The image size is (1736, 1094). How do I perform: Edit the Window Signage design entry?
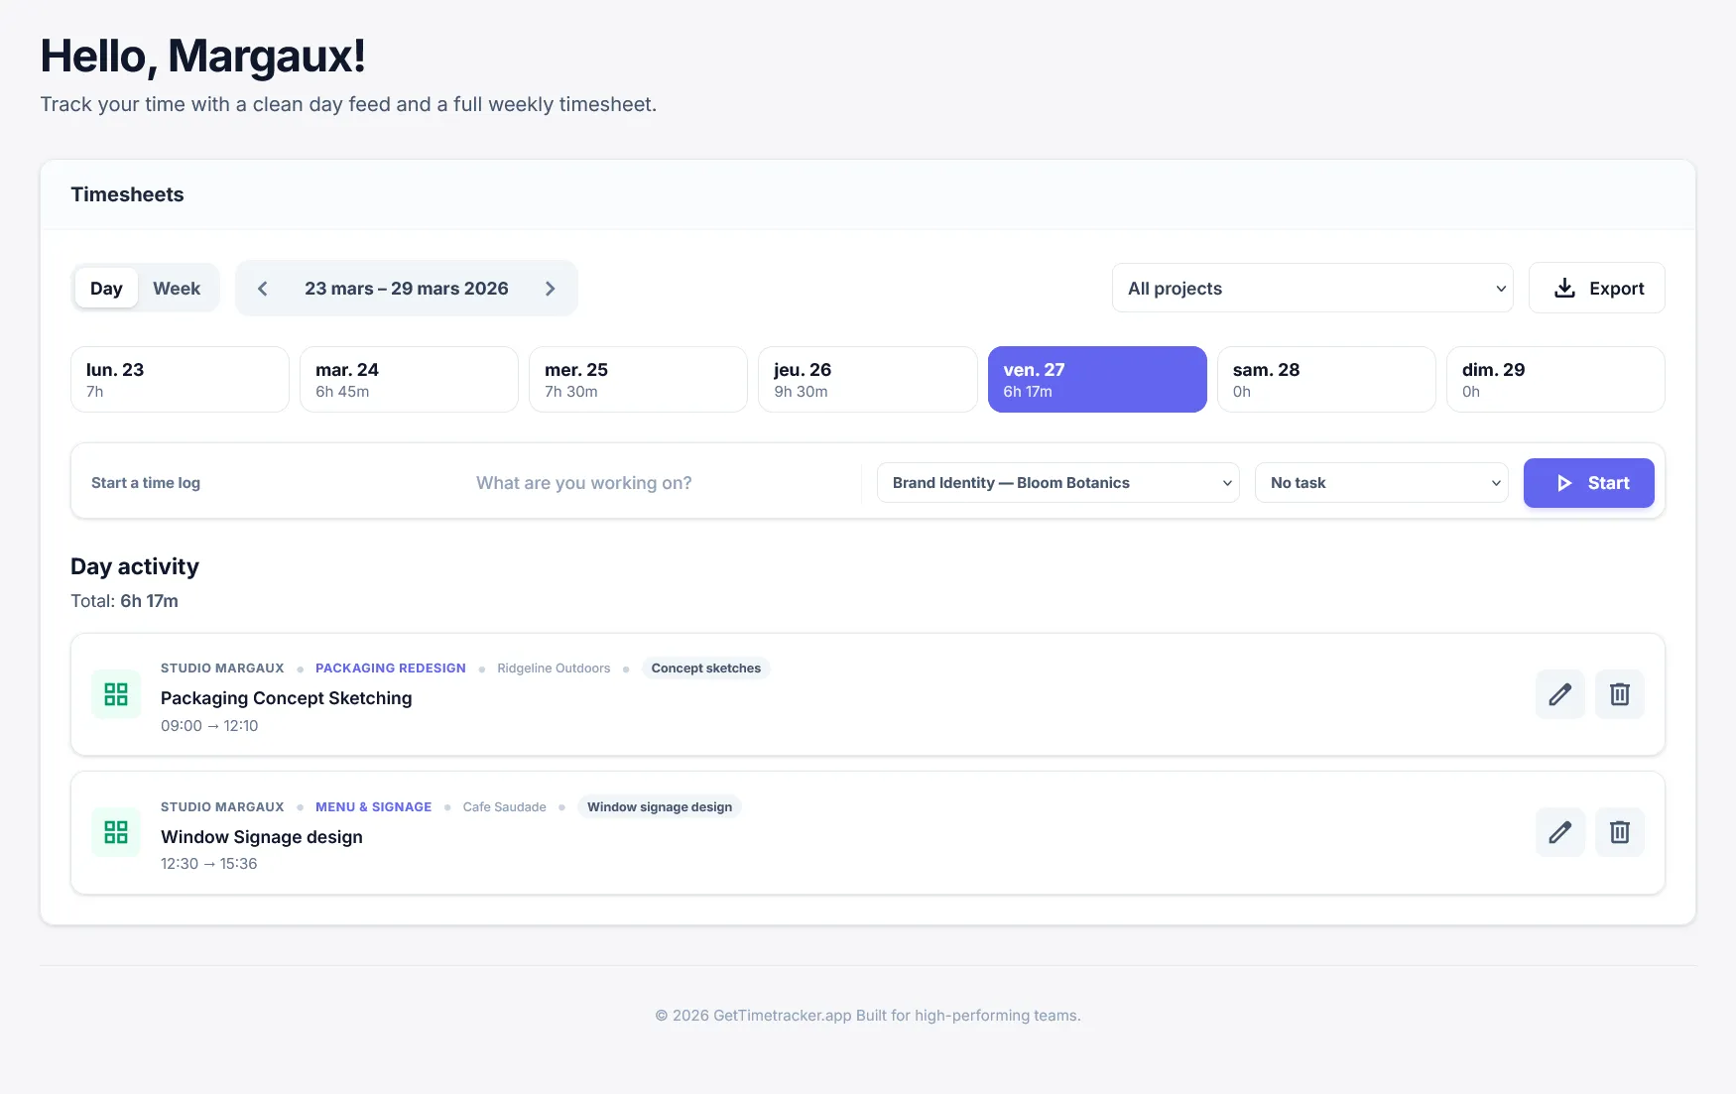1559,832
